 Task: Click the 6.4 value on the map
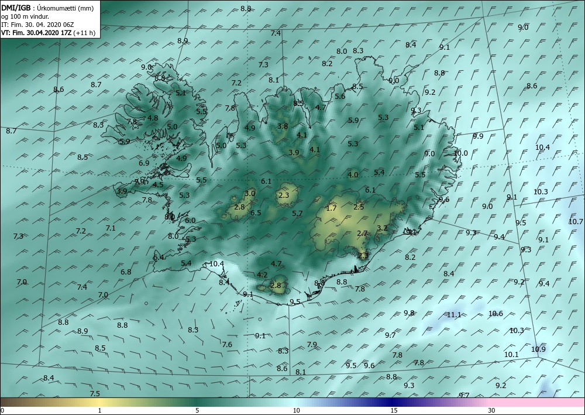159,257
